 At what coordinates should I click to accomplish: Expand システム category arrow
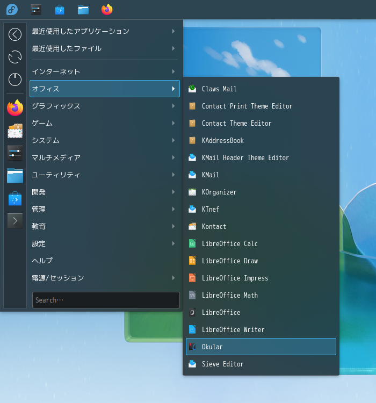(173, 140)
